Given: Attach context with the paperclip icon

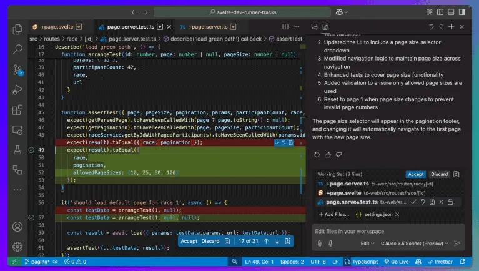Looking at the screenshot, I should [x=319, y=244].
